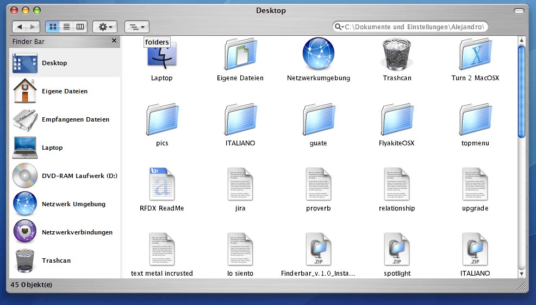
Task: Open the search magnifier dropdown
Action: pyautogui.click(x=339, y=27)
